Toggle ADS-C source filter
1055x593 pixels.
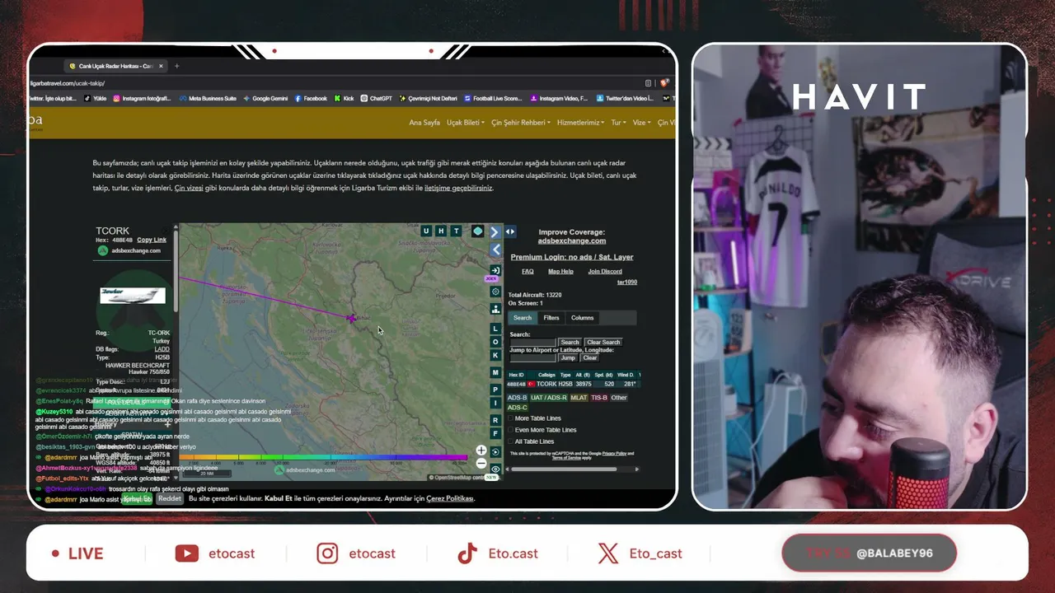coord(517,408)
